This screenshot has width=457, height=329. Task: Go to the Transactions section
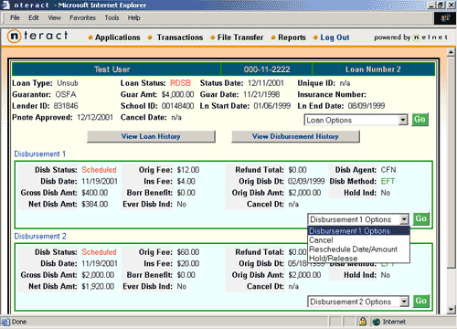coord(180,37)
